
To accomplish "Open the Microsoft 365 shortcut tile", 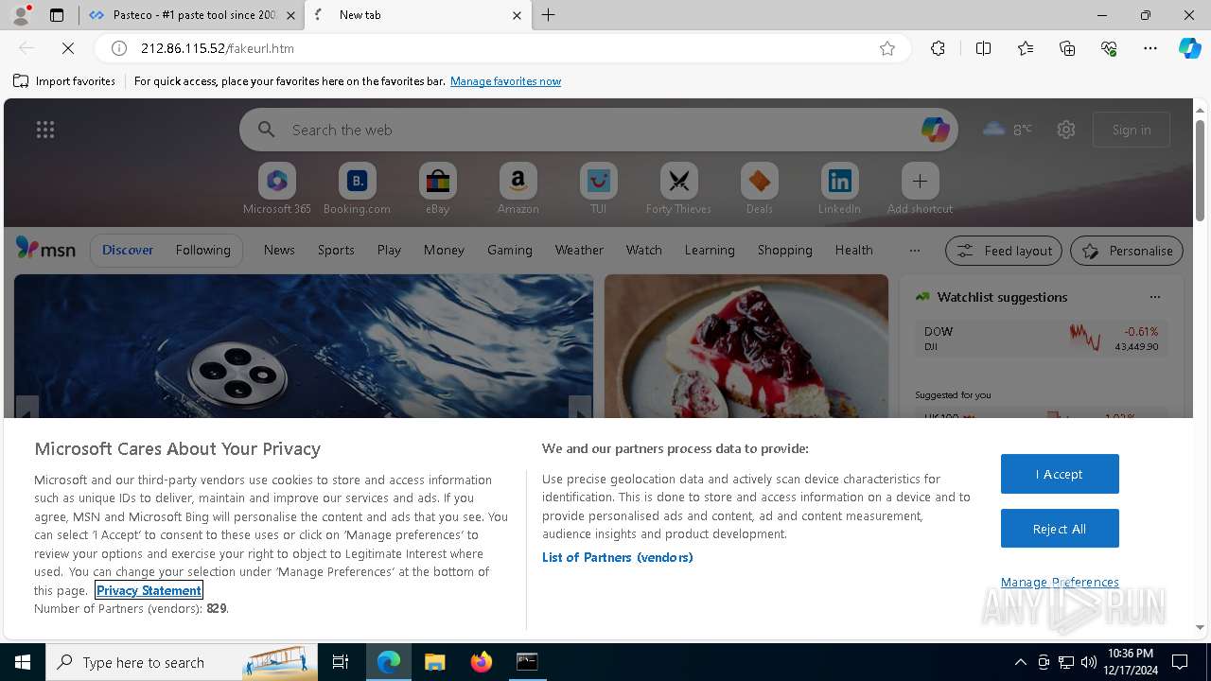I will (276, 189).
